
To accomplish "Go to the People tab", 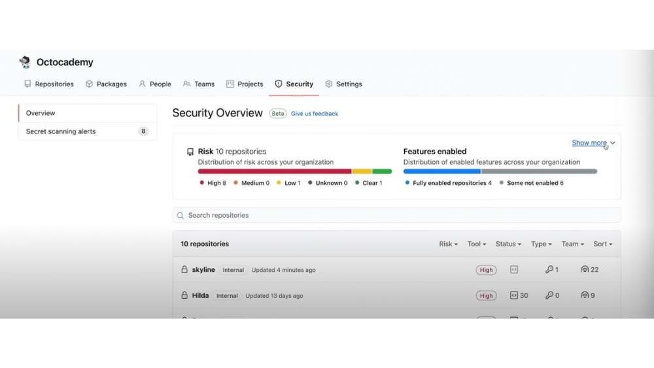I will pos(155,84).
